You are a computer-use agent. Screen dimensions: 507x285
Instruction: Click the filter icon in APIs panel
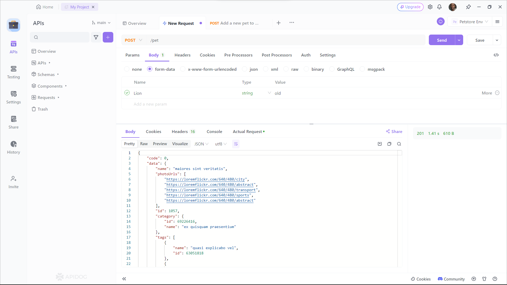pyautogui.click(x=96, y=37)
